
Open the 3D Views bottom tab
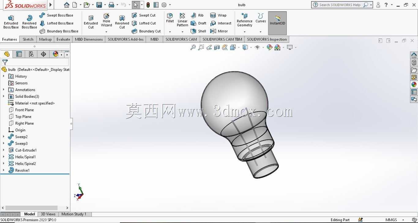click(48, 214)
